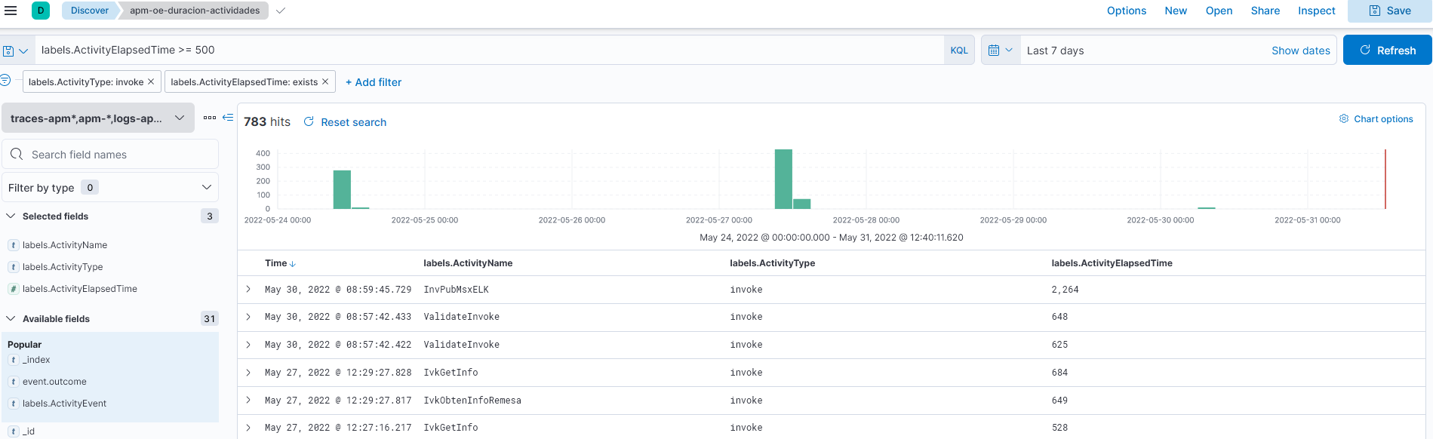The width and height of the screenshot is (1433, 439).
Task: Sort by Time column arrow
Action: [293, 264]
